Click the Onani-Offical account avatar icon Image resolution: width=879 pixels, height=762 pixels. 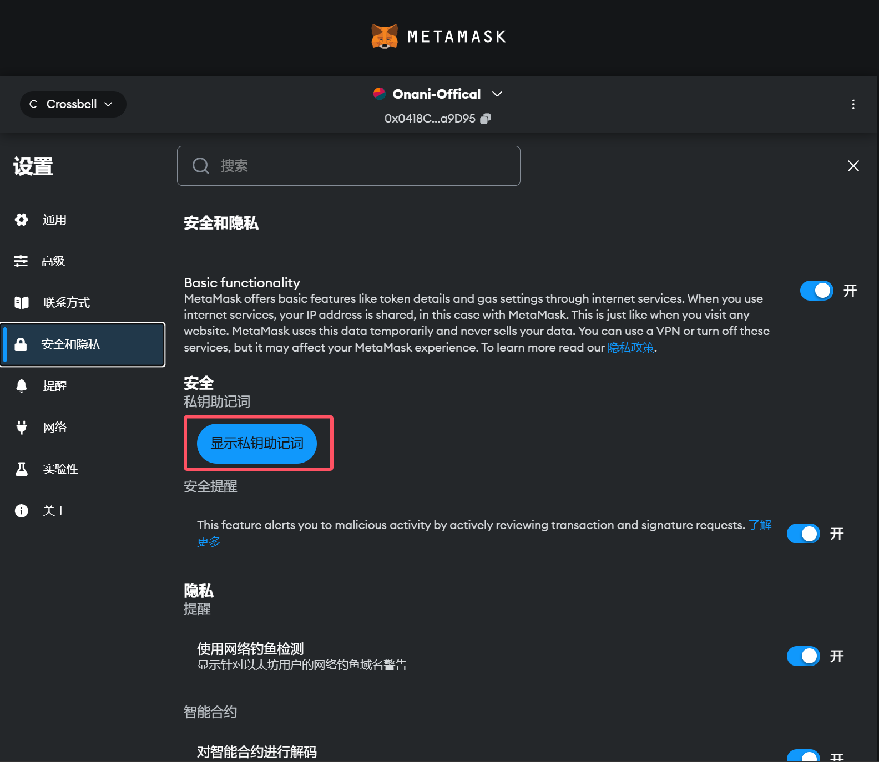tap(380, 94)
